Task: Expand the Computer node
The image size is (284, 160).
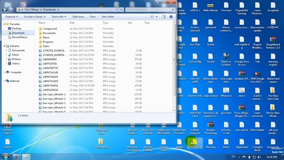Action: 4,72
